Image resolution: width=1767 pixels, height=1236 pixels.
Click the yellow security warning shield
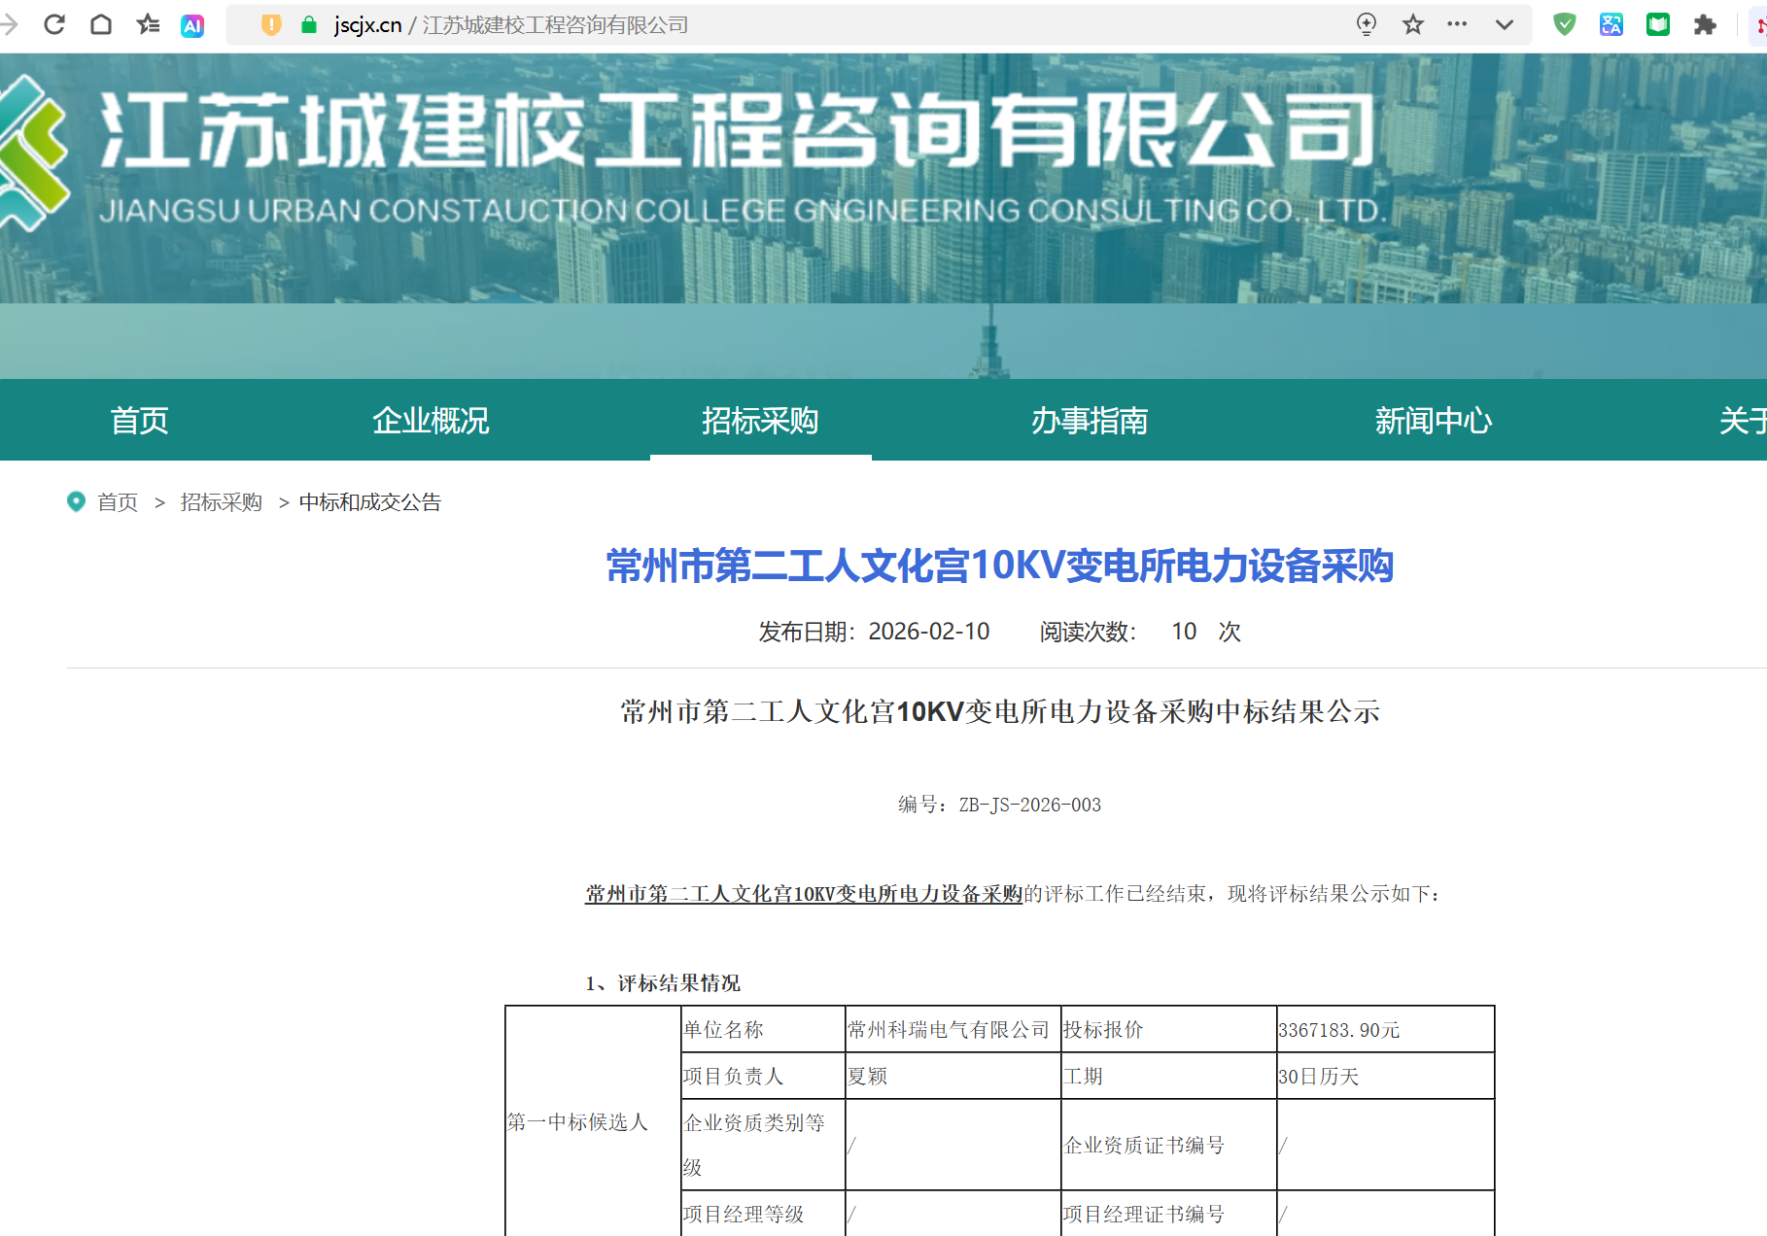(x=271, y=25)
